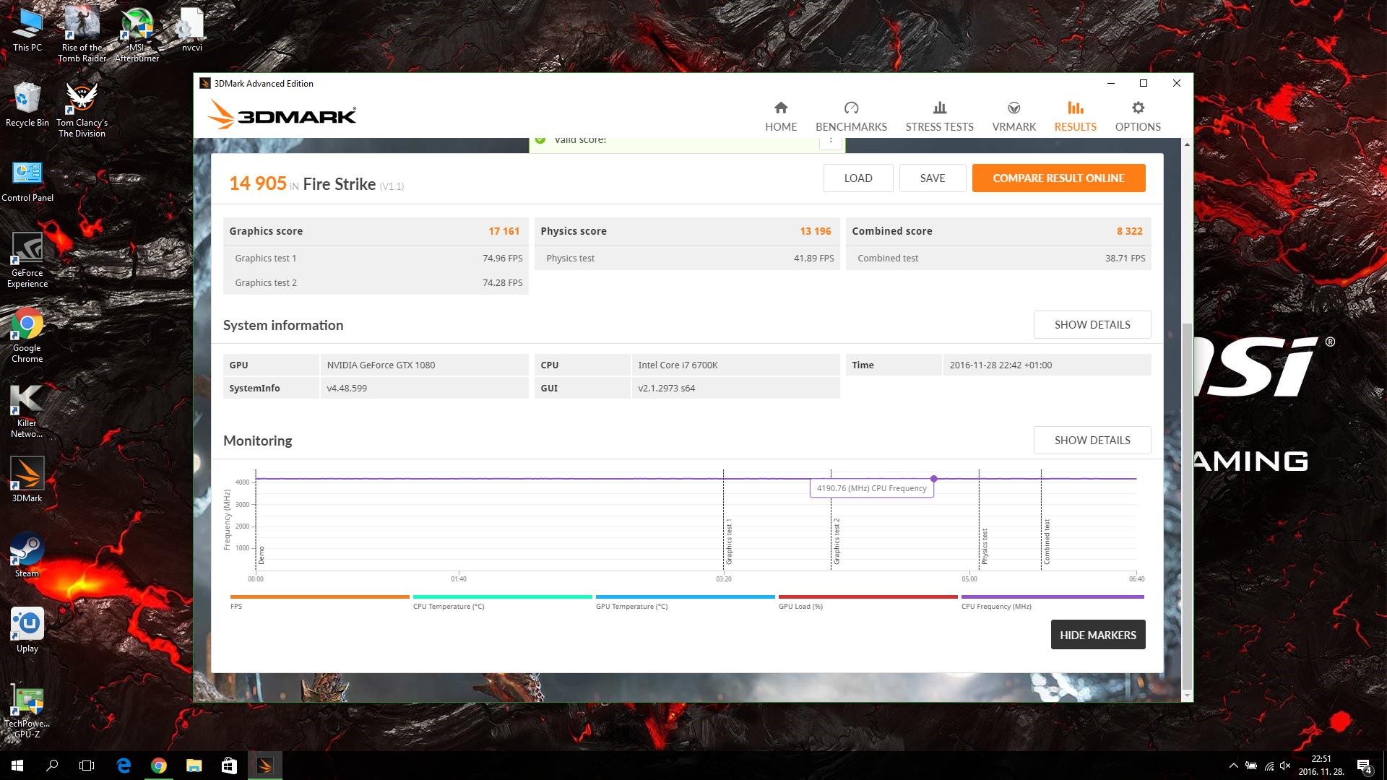This screenshot has width=1387, height=780.
Task: Open taskbar search
Action: point(52,766)
